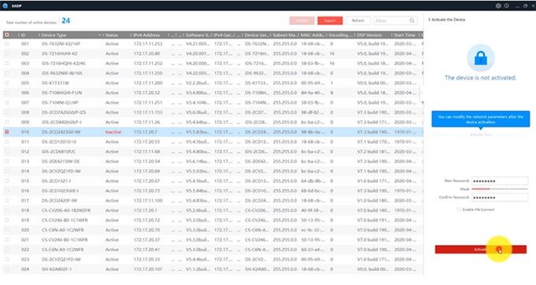Screen dimensions: 536x285
Task: Toggle the select-all checkbox in header
Action: point(7,35)
